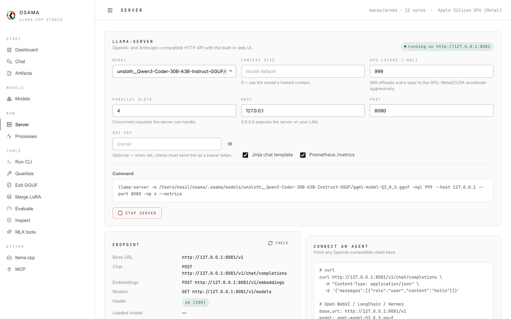This screenshot has height=319, width=511.
Task: Click the Embeddings POST endpoint URL
Action: tap(233, 283)
